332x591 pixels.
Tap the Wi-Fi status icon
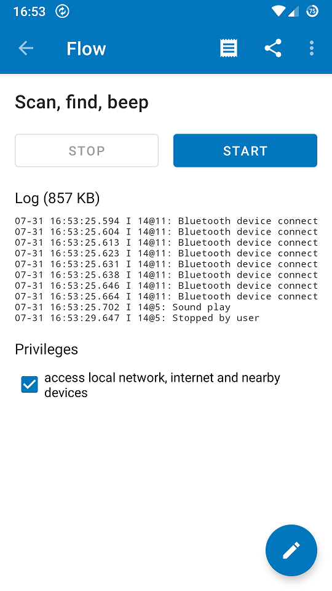[x=278, y=11]
